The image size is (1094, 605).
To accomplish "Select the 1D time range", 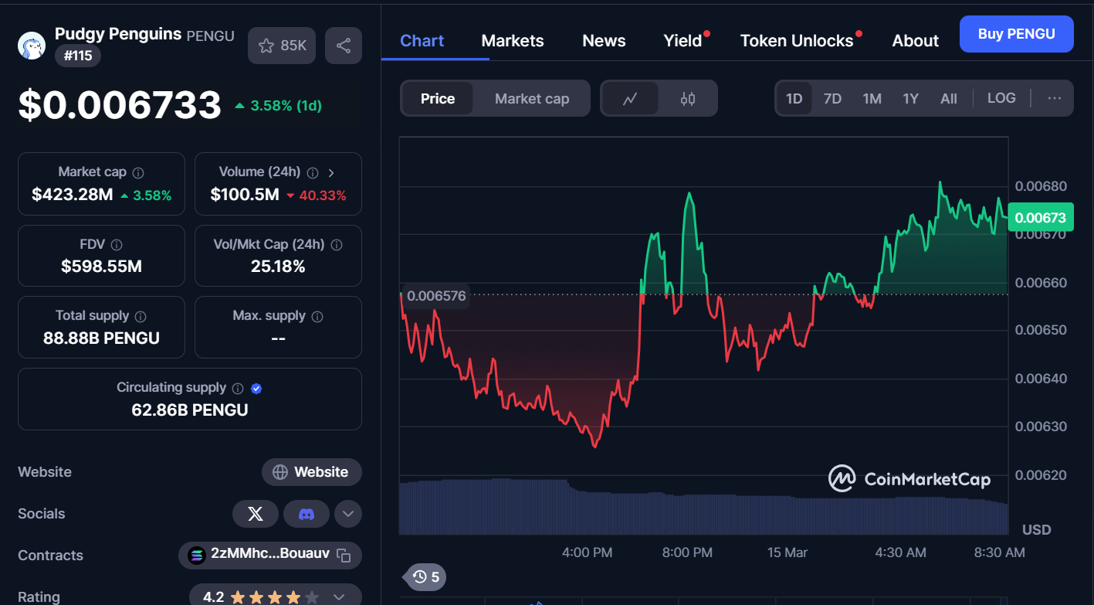I will [794, 99].
